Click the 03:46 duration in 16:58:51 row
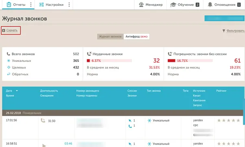Image resolution: width=245 pixels, height=147 pixels. tap(68, 143)
